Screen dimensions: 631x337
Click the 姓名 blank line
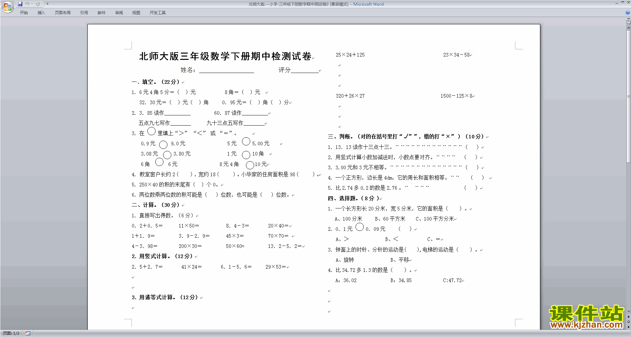point(226,70)
